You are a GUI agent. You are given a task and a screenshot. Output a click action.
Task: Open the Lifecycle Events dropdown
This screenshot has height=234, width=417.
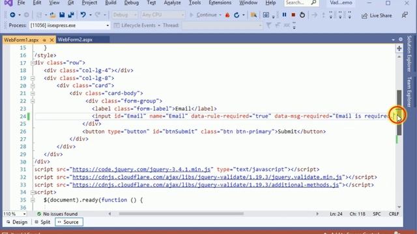coord(137,25)
